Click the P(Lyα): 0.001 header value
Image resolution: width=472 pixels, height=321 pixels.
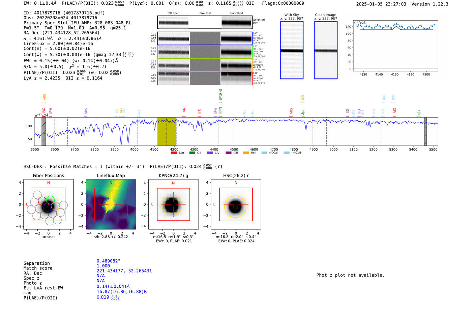(x=146, y=3)
